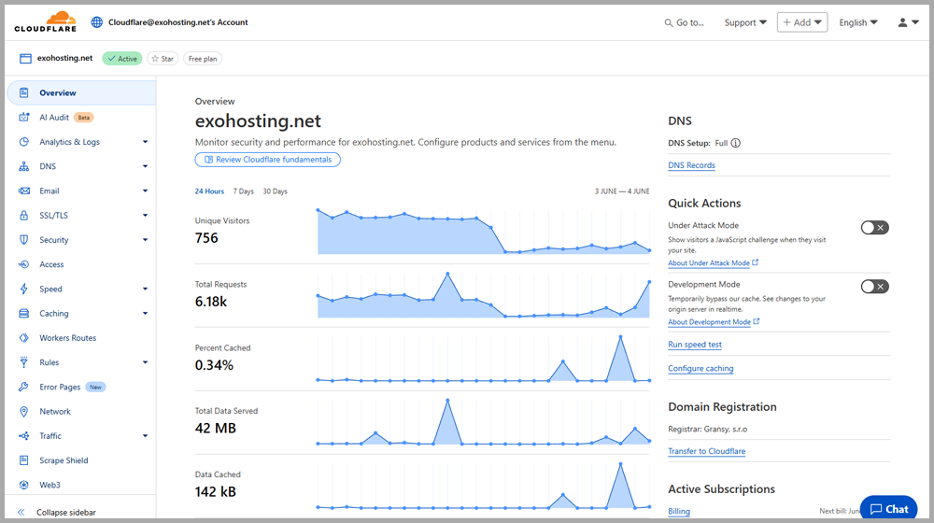Viewport: 934px width, 523px height.
Task: Open the Chat button
Action: tap(889, 508)
